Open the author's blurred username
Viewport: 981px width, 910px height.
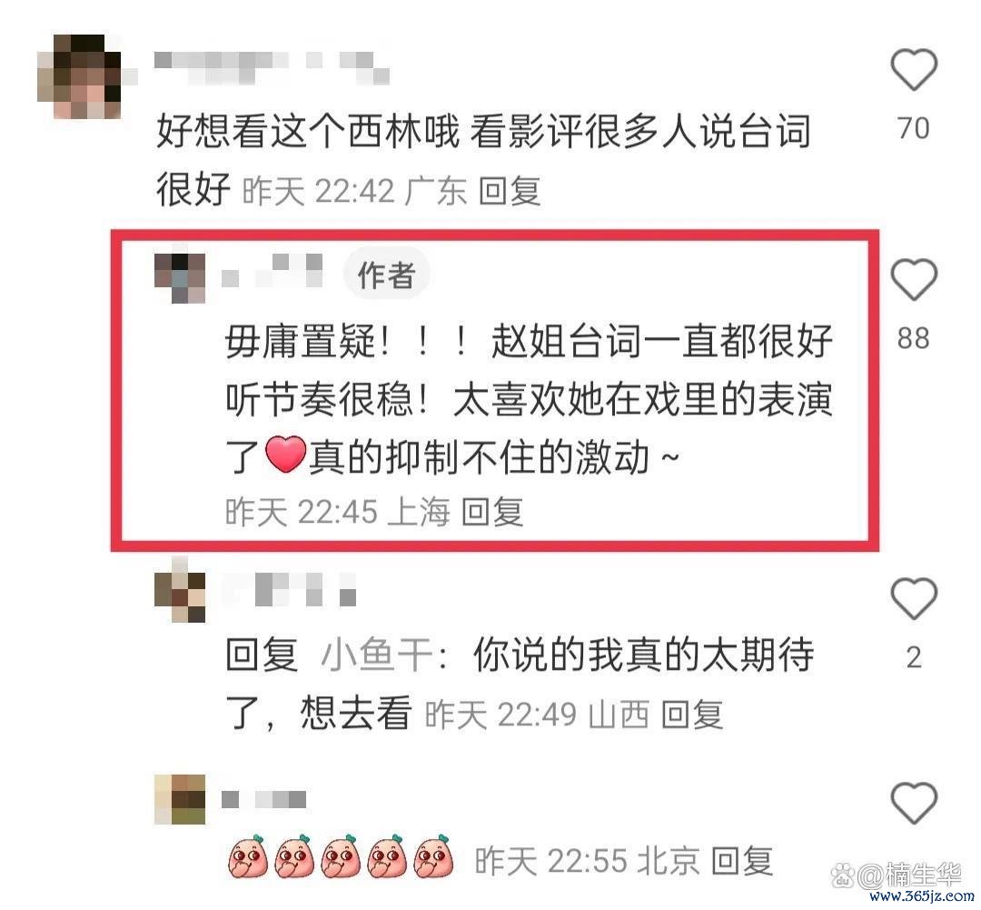(272, 270)
